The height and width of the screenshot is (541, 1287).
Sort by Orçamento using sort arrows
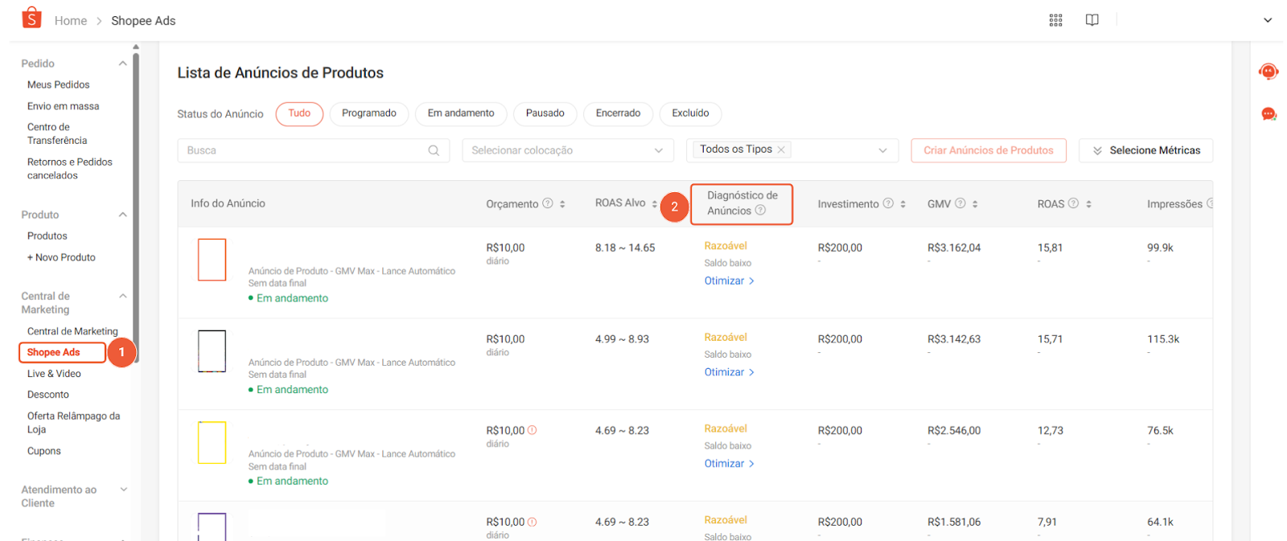pyautogui.click(x=562, y=204)
